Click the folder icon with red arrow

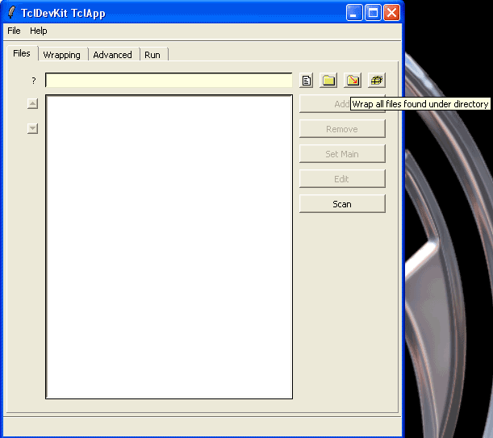click(353, 81)
